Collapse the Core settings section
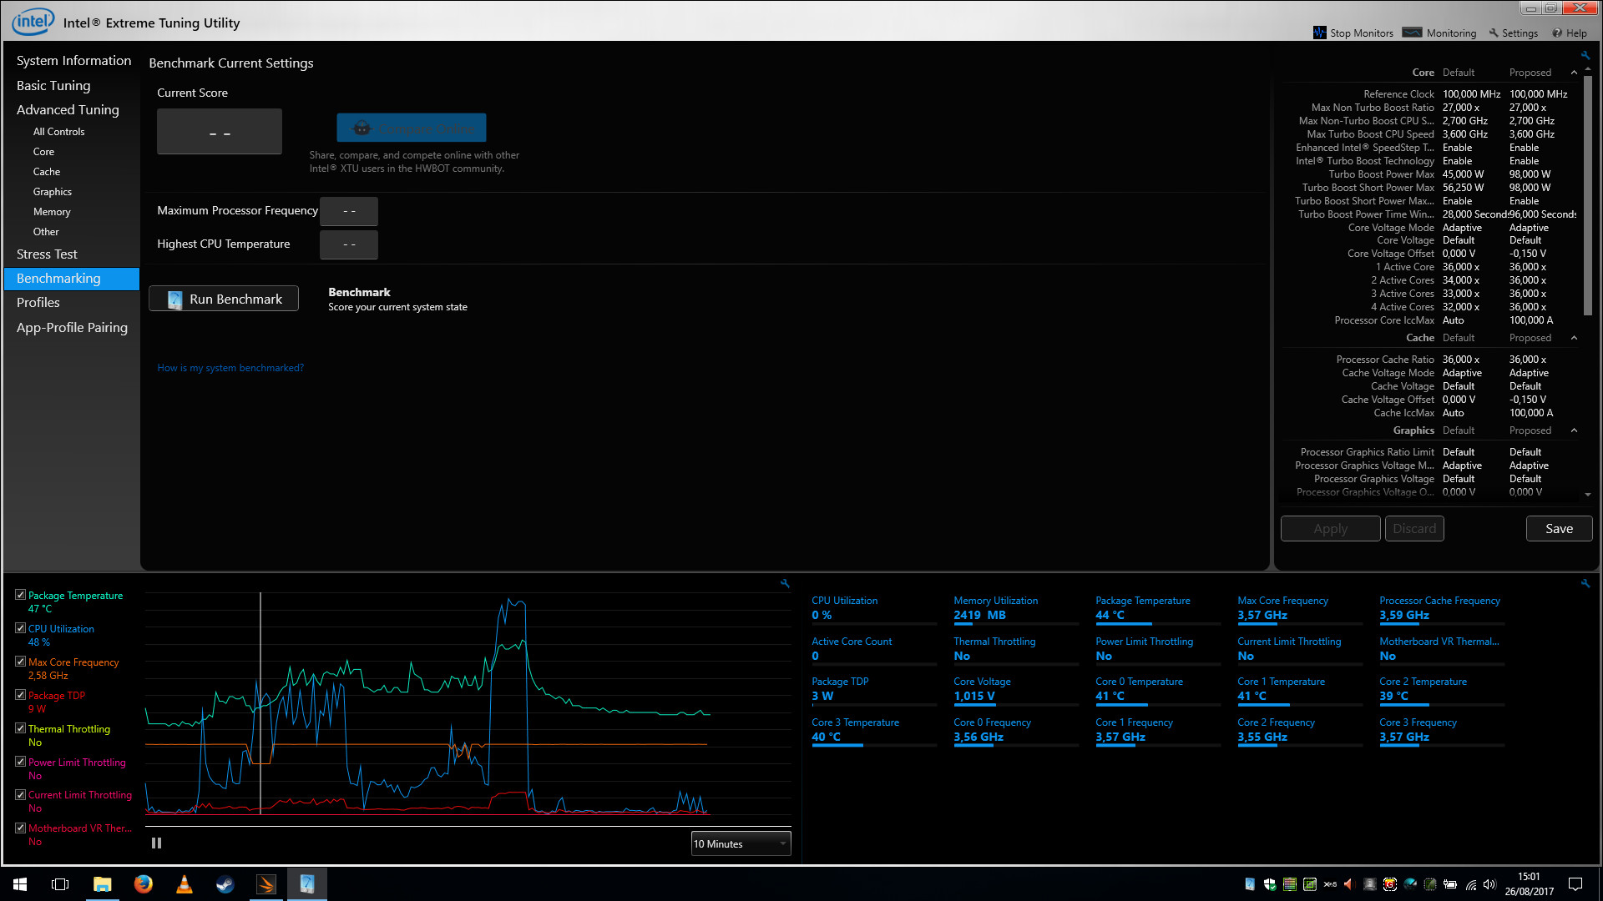 point(1574,73)
